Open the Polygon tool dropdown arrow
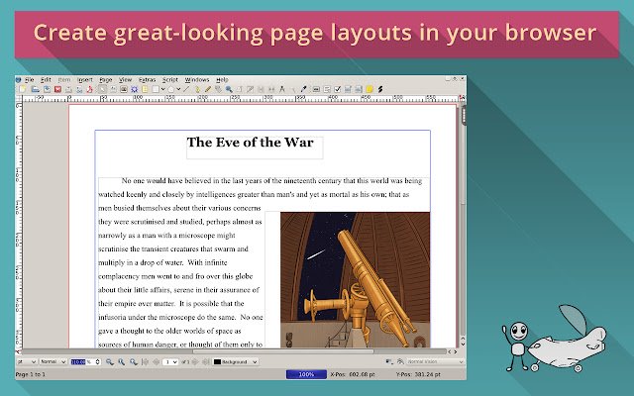 coord(178,89)
